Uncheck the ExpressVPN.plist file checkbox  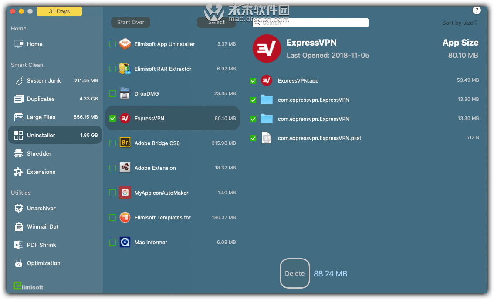pyautogui.click(x=253, y=138)
